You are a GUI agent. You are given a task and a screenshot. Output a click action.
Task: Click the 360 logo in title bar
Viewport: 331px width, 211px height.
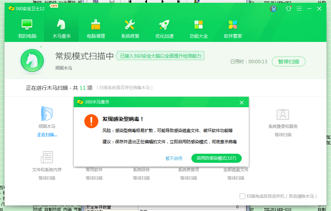[12, 8]
